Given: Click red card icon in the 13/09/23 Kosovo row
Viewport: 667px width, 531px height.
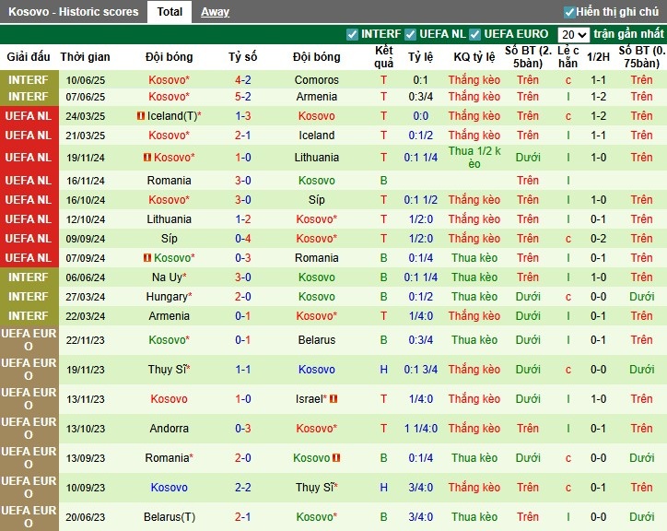Looking at the screenshot, I should [x=337, y=458].
